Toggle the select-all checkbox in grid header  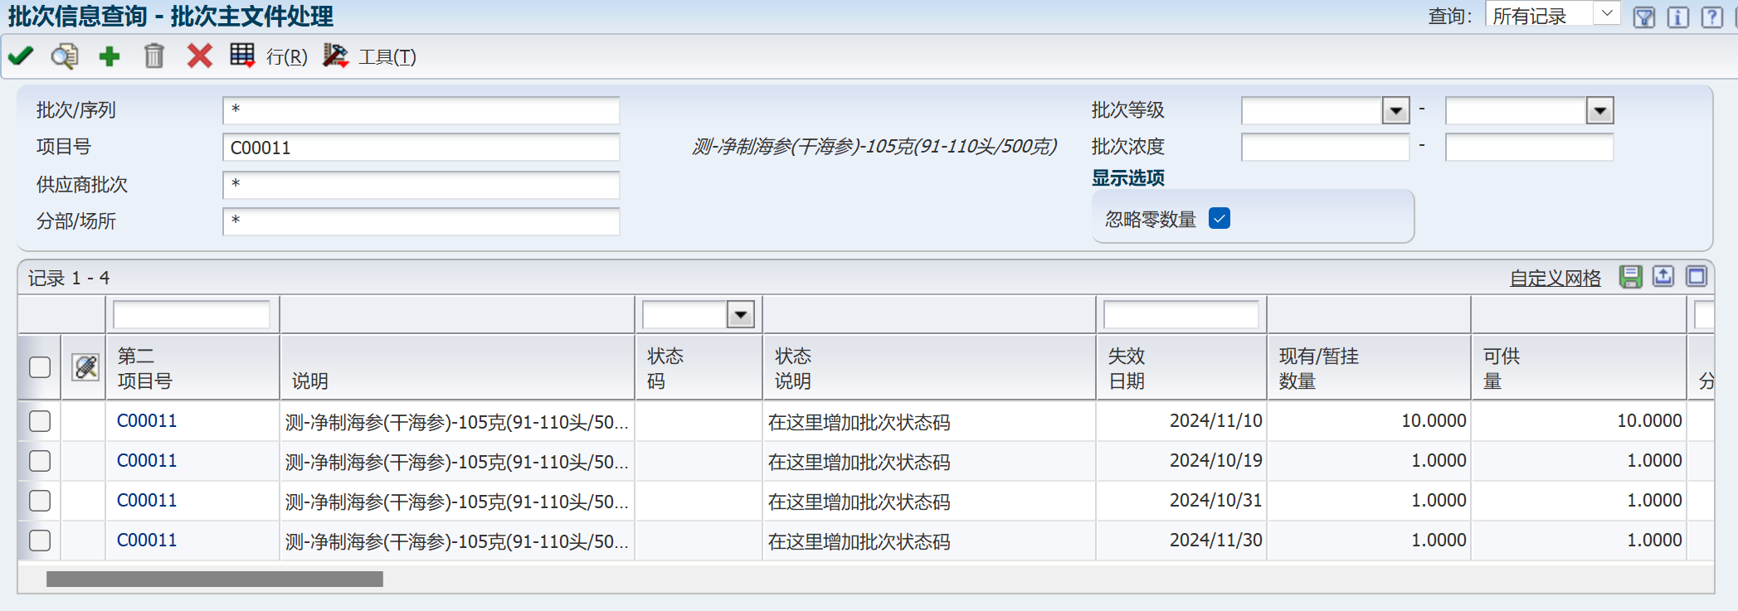coord(40,367)
